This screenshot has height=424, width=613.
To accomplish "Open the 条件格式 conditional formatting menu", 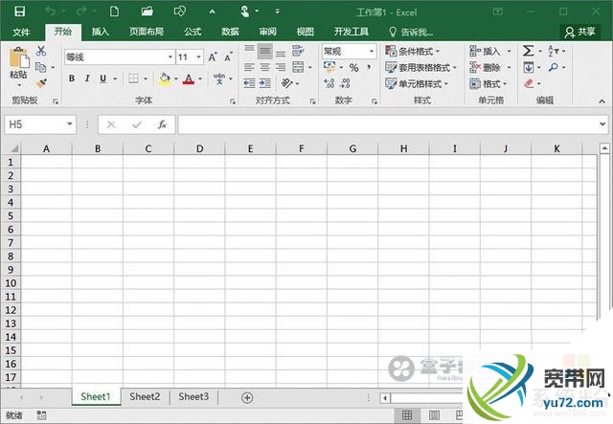I will tap(413, 51).
